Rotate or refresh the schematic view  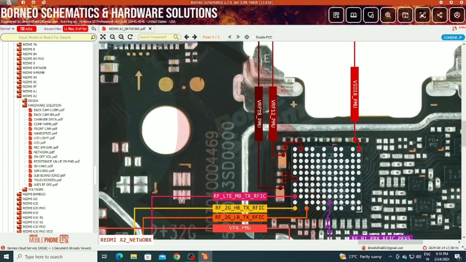click(x=130, y=37)
